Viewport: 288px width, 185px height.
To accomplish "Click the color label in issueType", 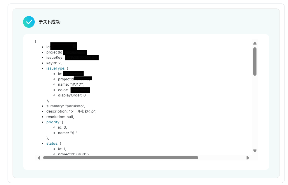I will (x=63, y=90).
